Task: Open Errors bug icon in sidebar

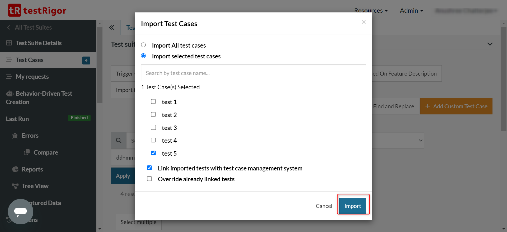Action: tap(15, 136)
